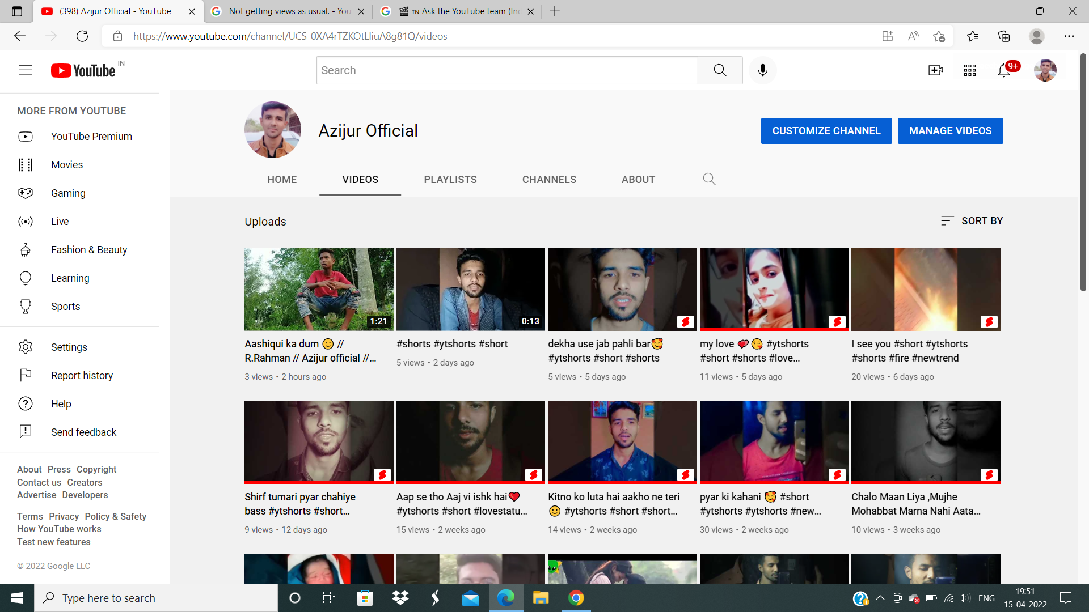Refresh the page in the browser

click(x=82, y=36)
